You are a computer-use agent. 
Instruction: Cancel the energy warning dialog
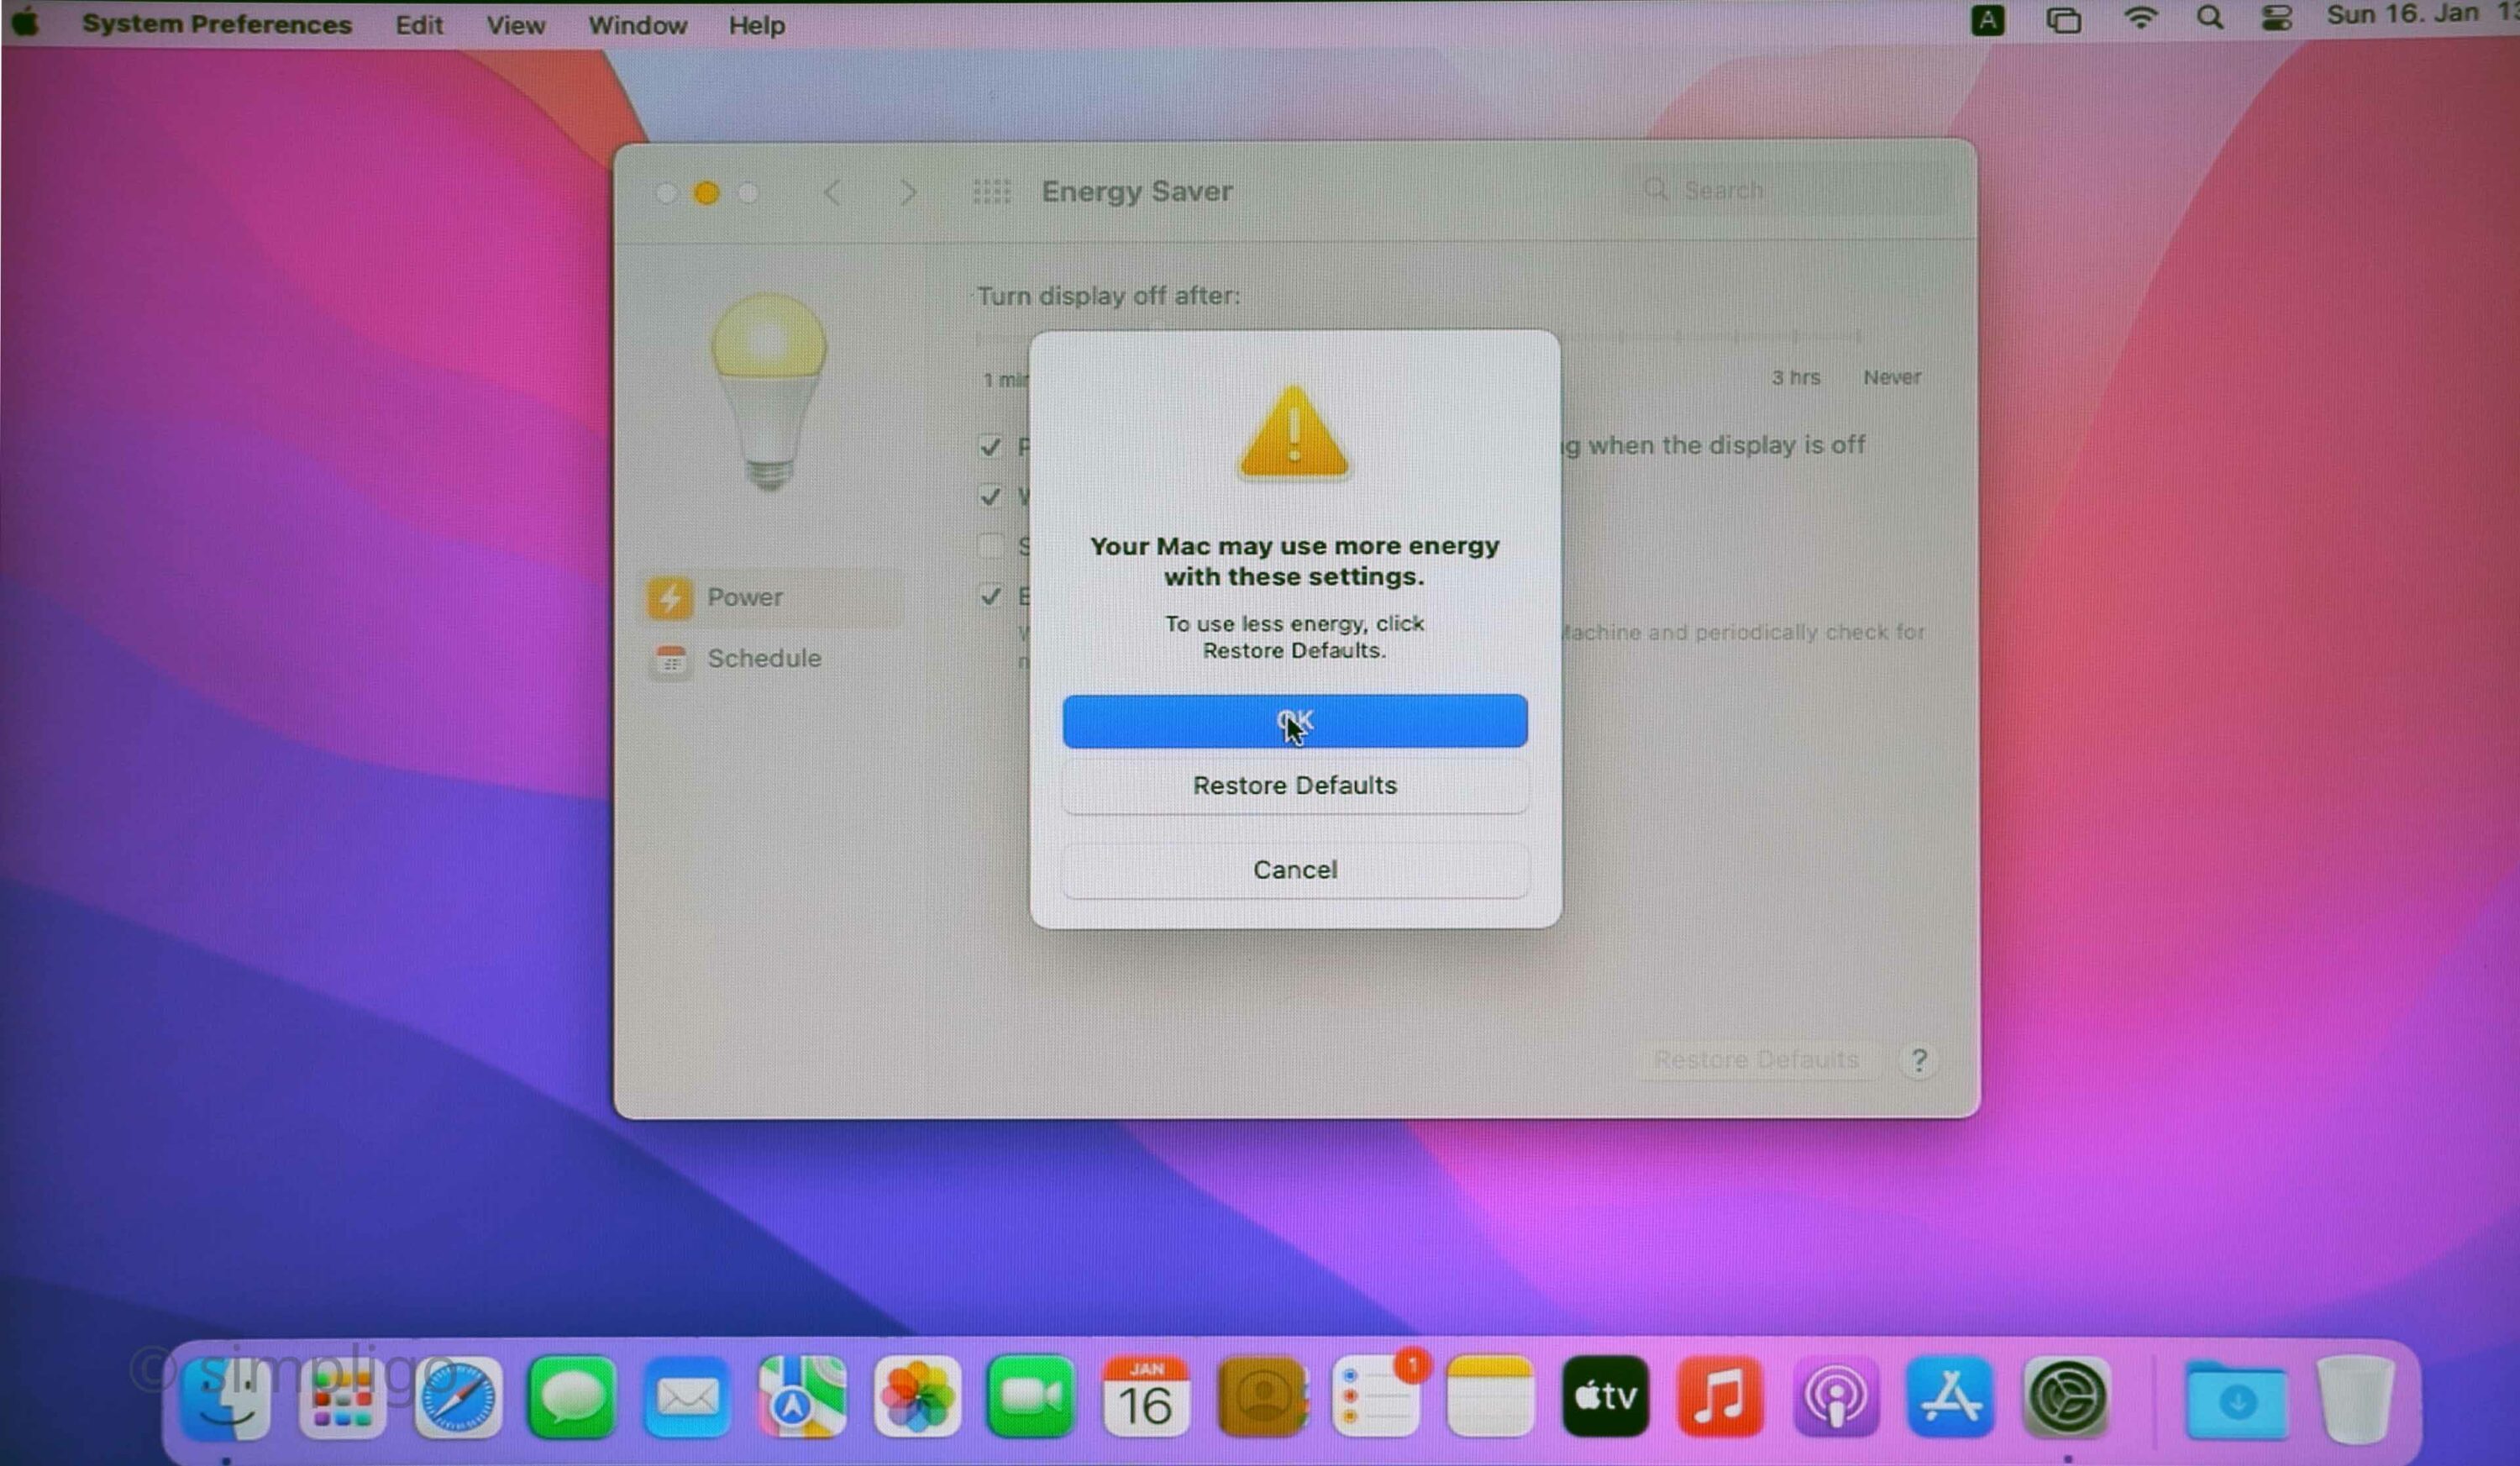1293,870
